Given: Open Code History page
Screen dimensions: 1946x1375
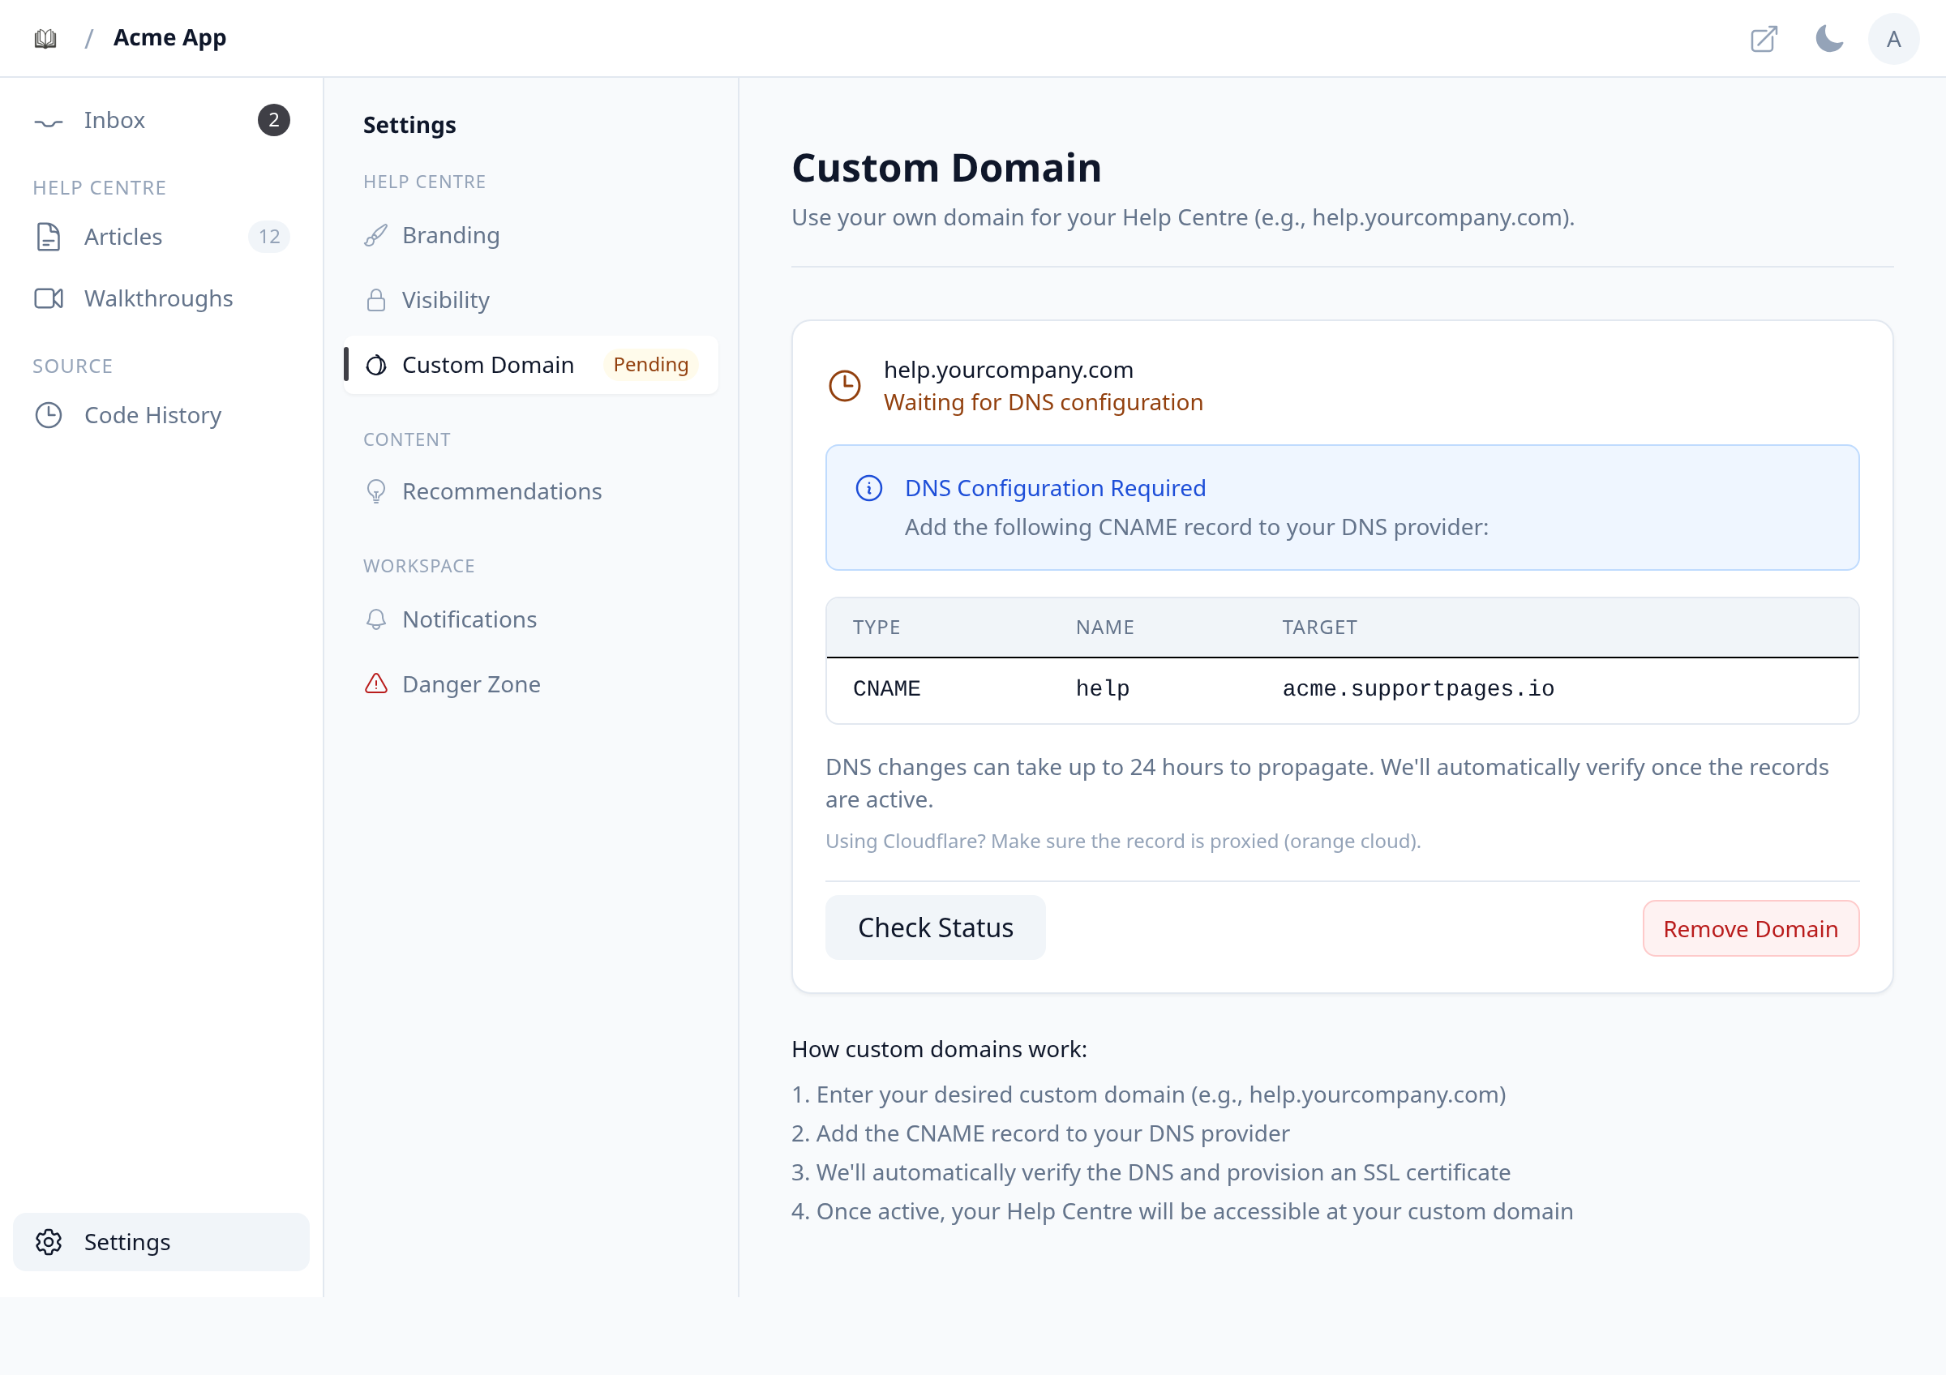Looking at the screenshot, I should [161, 415].
